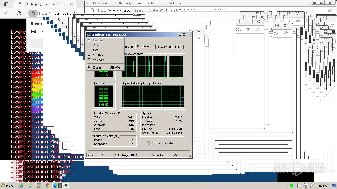Image resolution: width=337 pixels, height=189 pixels.
Task: Click the Up Time value 0:00:29:31
Action: (175, 129)
